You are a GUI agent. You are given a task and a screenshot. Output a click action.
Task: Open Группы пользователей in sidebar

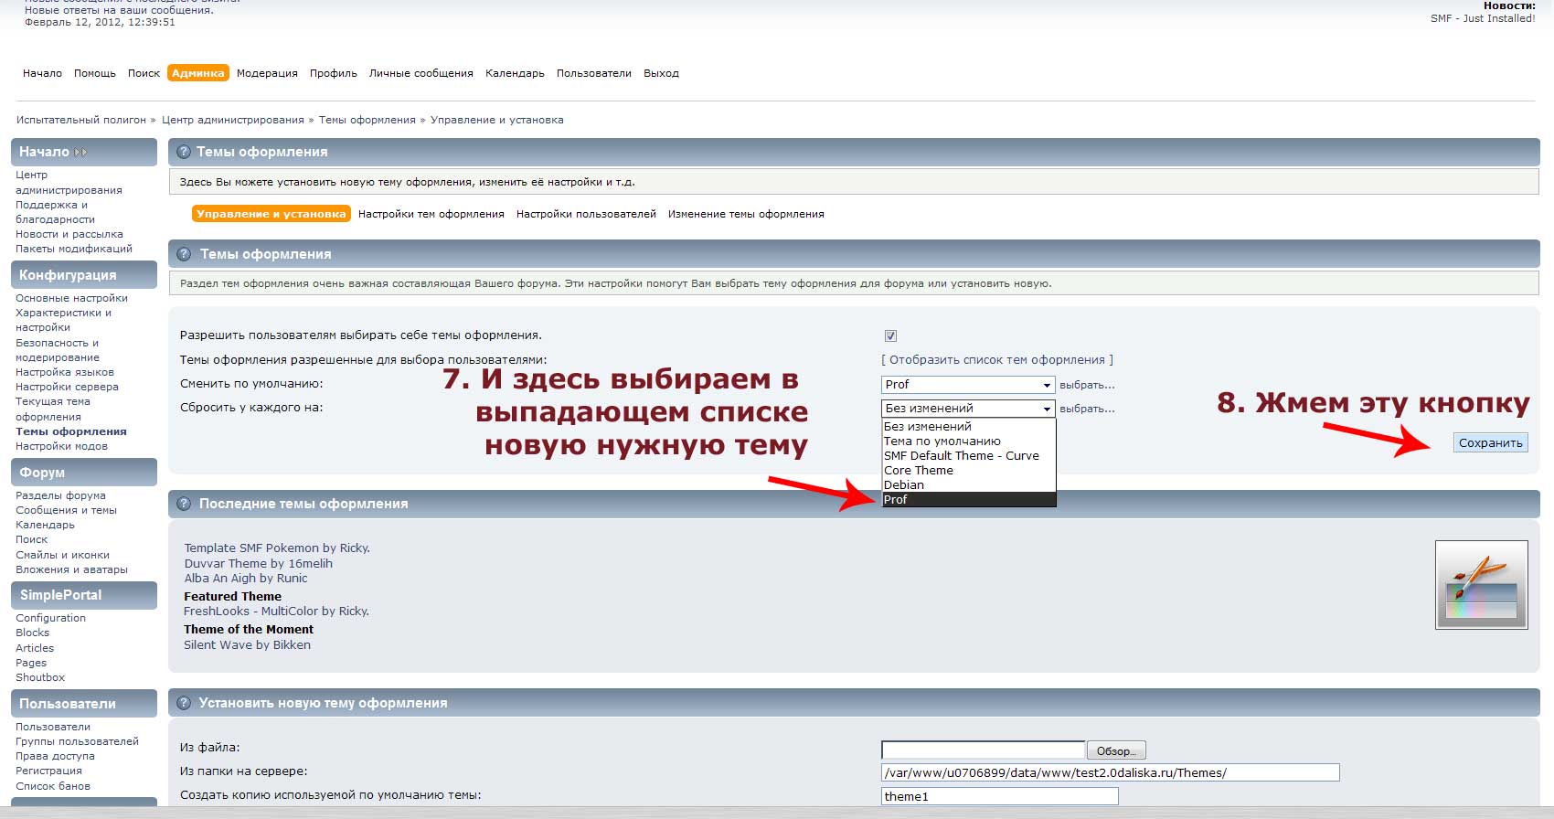tap(77, 742)
